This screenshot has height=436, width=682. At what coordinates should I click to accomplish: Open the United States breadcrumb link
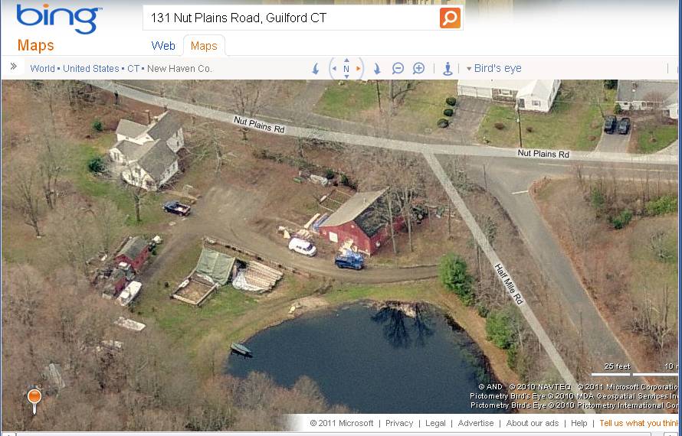point(91,69)
